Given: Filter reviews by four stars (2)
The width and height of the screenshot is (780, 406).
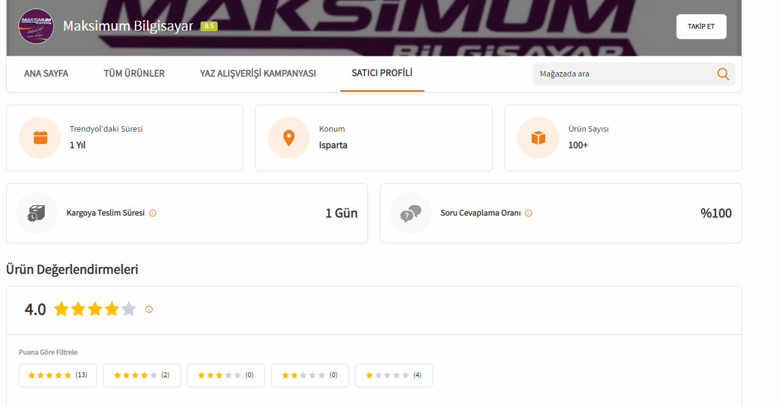Looking at the screenshot, I should pos(142,375).
